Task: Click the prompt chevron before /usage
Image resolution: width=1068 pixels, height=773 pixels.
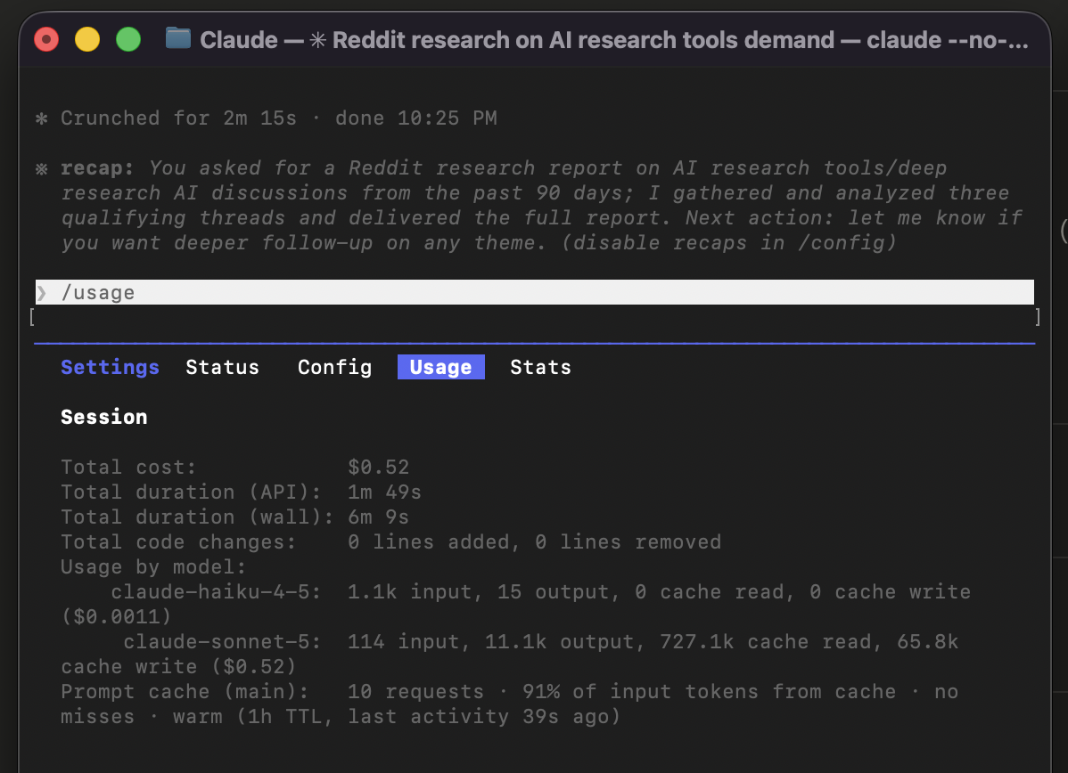Action: pyautogui.click(x=42, y=293)
